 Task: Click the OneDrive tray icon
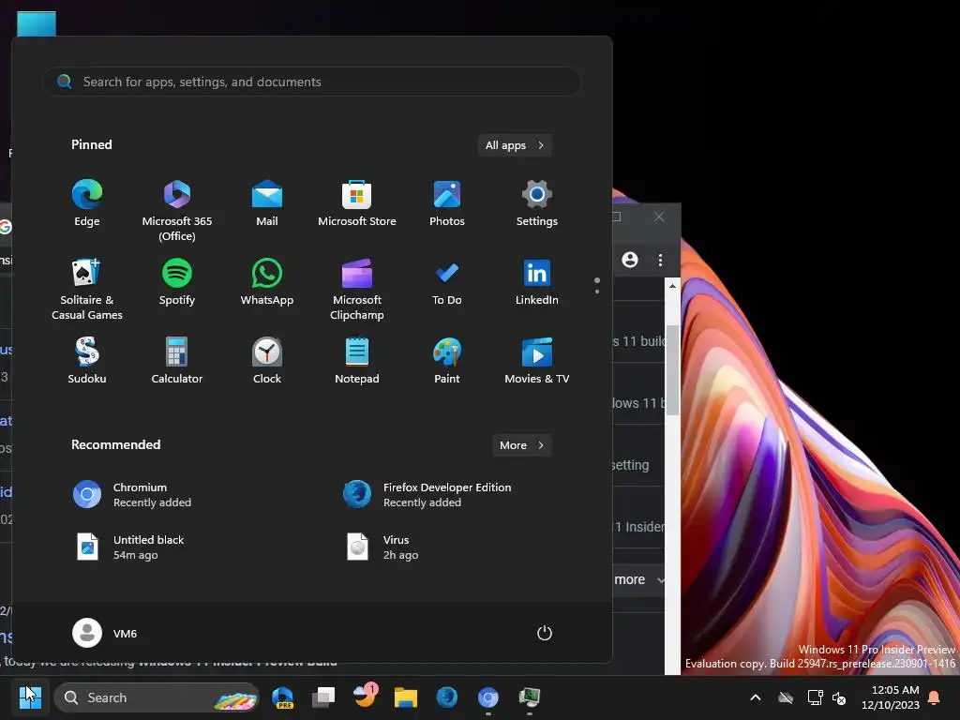786,697
